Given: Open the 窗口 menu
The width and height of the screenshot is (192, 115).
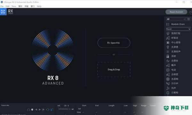Looking at the screenshot, I should 33,6.
